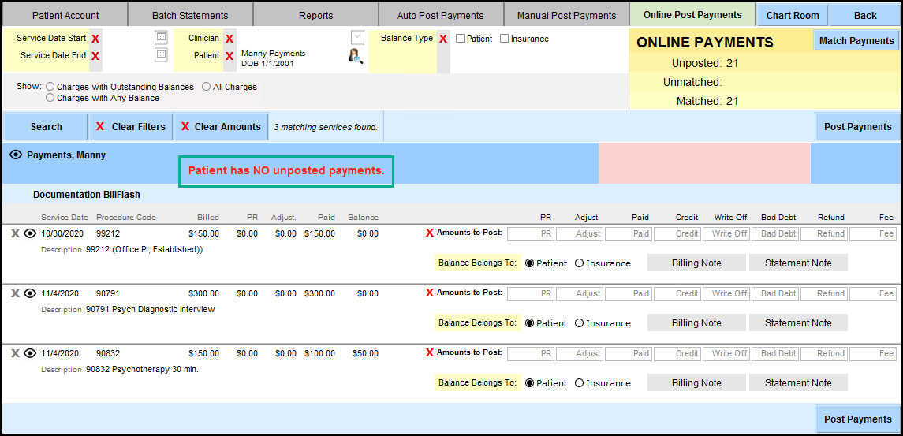Viewport: 903px width, 436px height.
Task: Click the eye icon beside Payments, Manny
Action: pyautogui.click(x=16, y=155)
